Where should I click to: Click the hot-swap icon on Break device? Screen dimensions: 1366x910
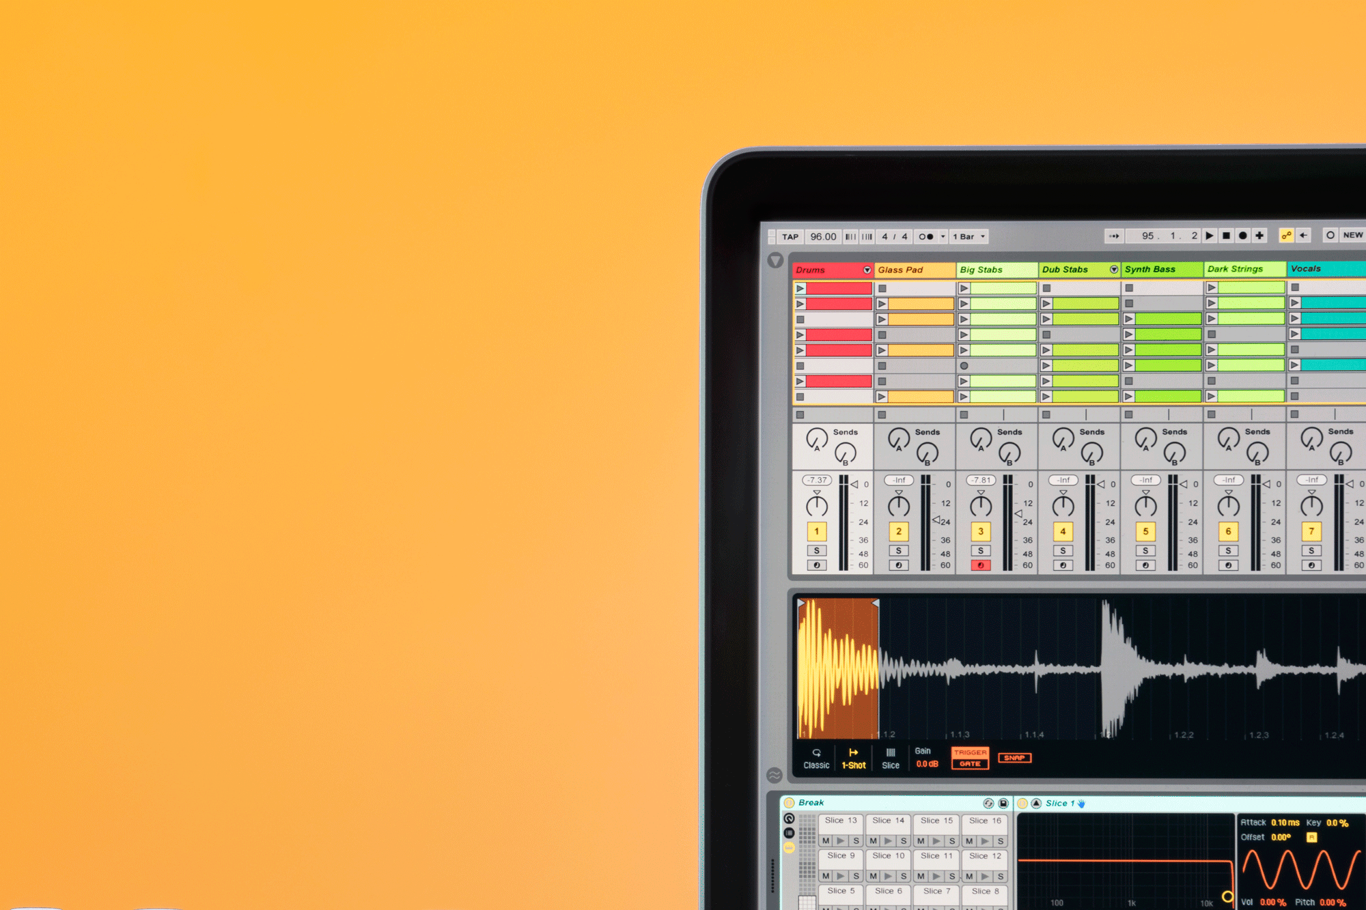(x=988, y=804)
